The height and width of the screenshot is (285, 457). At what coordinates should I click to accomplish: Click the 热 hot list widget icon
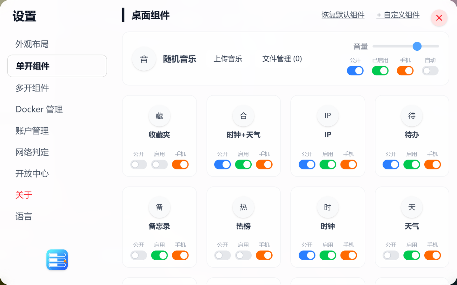pyautogui.click(x=243, y=207)
